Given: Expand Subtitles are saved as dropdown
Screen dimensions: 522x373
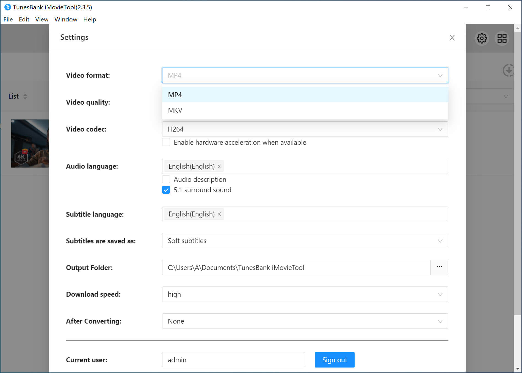Looking at the screenshot, I should (x=305, y=241).
